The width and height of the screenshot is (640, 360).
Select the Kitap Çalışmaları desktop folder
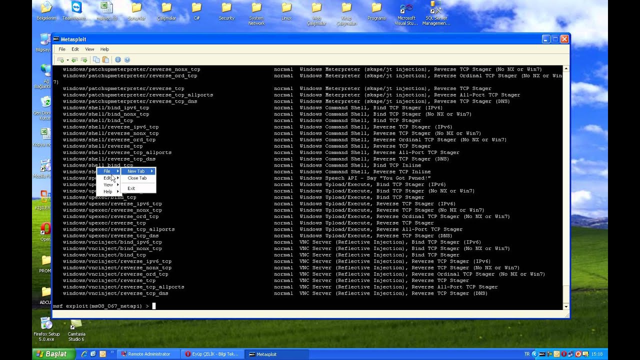click(x=346, y=14)
